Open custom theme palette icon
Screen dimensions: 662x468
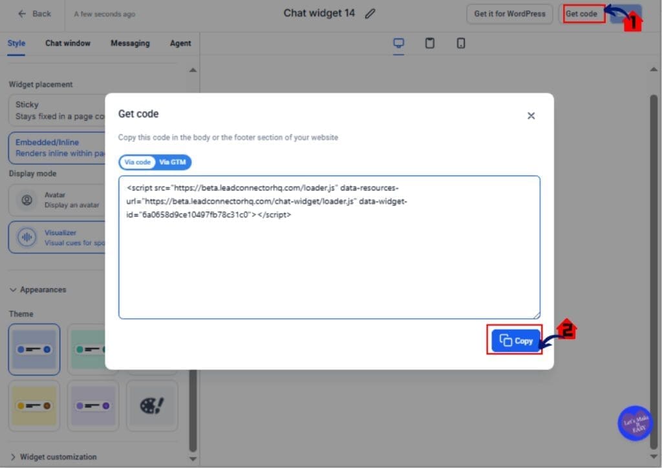pos(152,405)
